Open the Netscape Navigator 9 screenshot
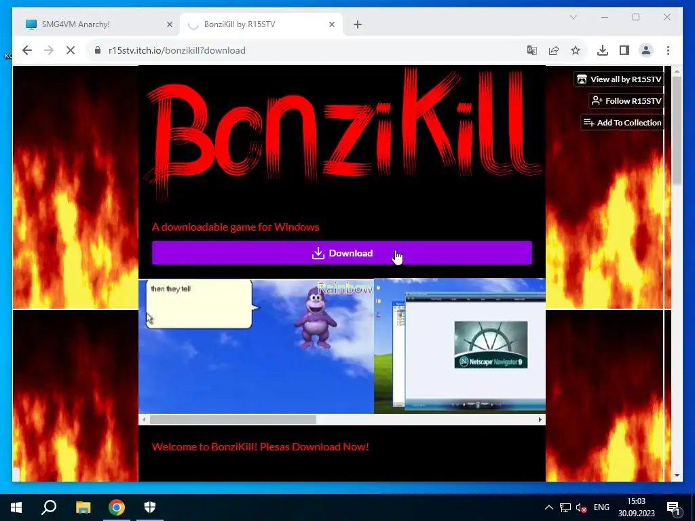 [459, 346]
